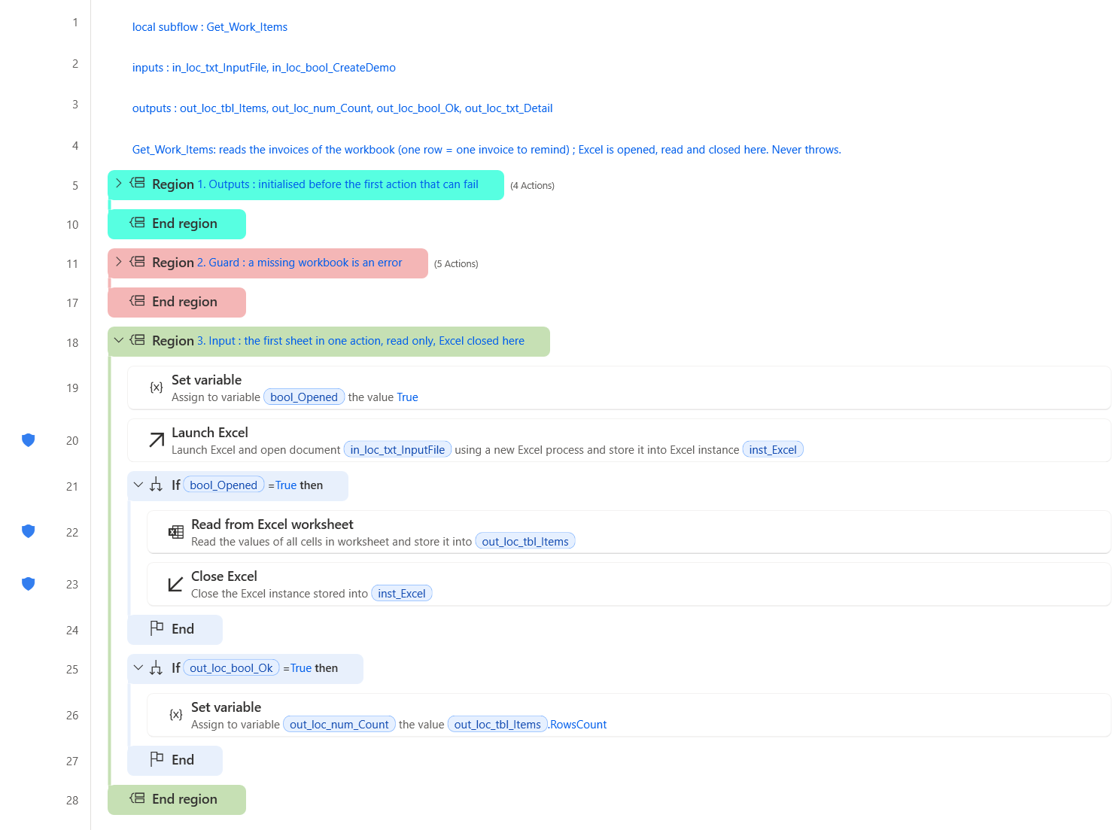Select the 'local subflow : Get_Work_Items' comment
This screenshot has width=1116, height=830.
point(210,27)
